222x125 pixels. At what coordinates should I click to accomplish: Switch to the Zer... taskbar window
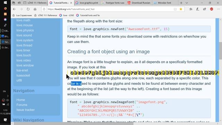tap(5, 48)
